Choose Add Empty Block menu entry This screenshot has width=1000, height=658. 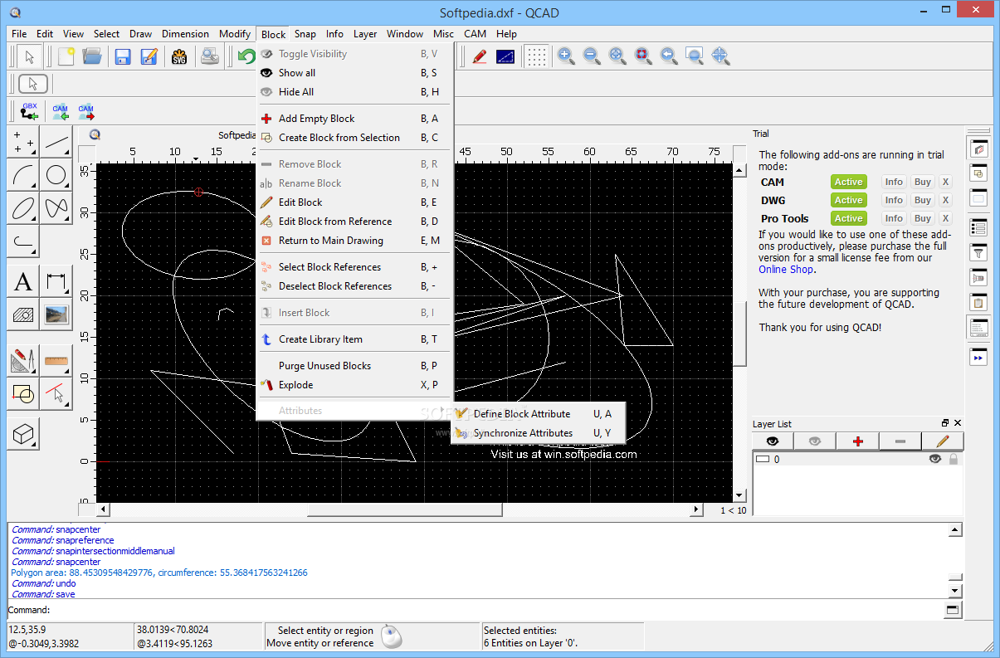pyautogui.click(x=354, y=119)
